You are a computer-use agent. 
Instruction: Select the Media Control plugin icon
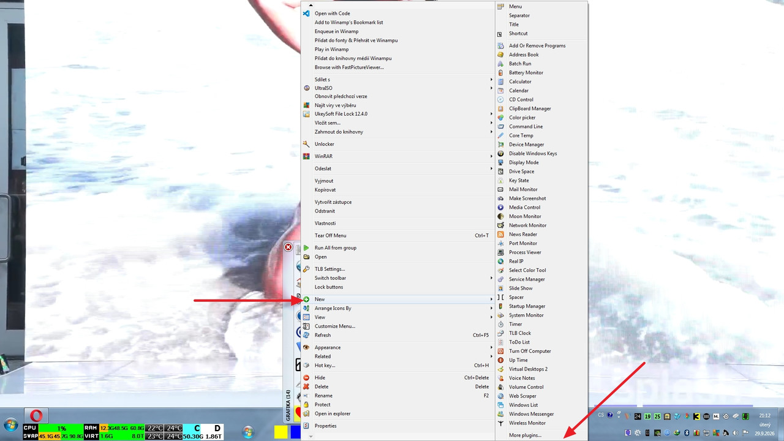(500, 207)
